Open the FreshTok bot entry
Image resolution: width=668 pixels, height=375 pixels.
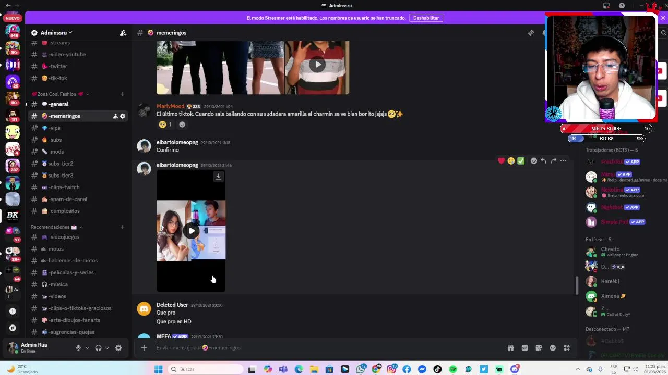(624, 162)
